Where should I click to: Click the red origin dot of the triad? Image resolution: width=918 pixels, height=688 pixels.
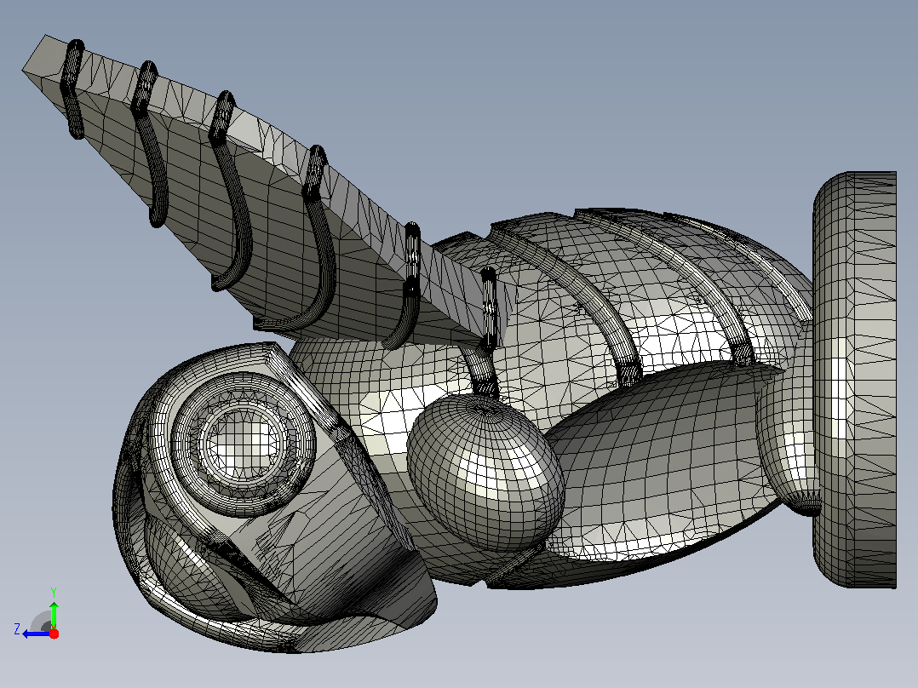(x=54, y=634)
